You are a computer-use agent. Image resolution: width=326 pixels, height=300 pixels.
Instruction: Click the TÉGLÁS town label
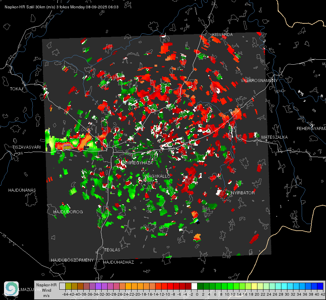(x=112, y=250)
